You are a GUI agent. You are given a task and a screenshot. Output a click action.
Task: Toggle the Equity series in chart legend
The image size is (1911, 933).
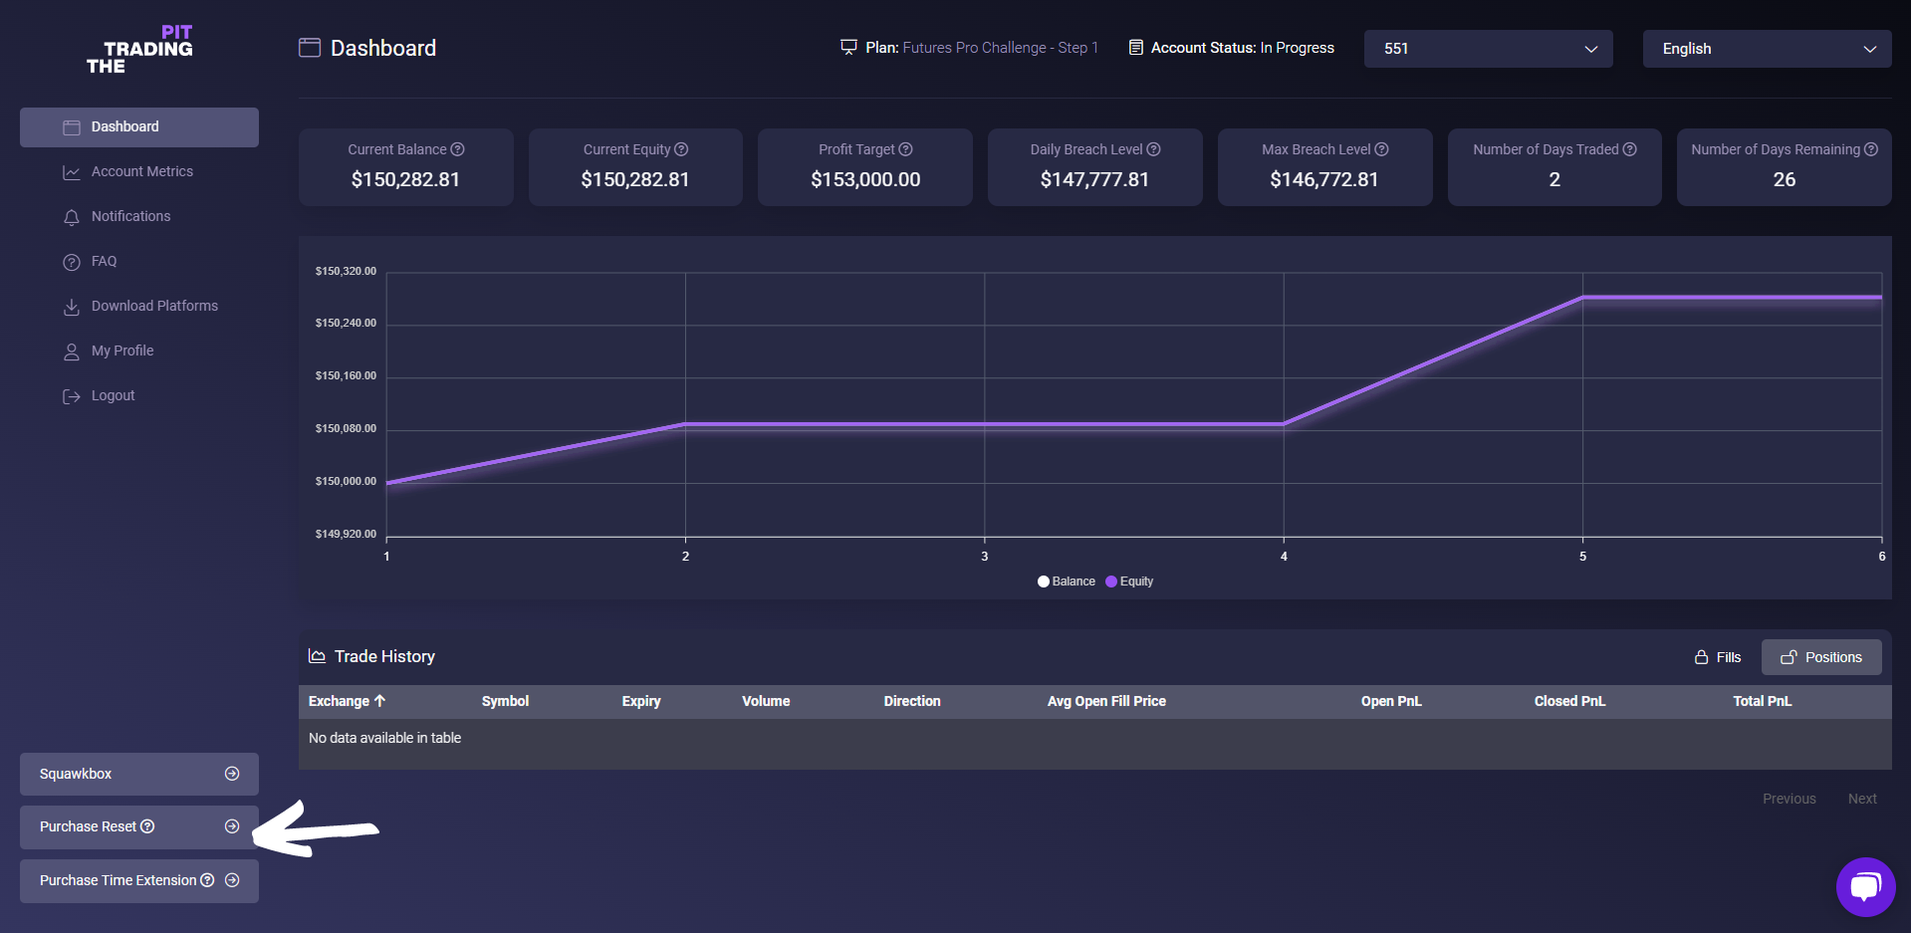[x=1129, y=582]
